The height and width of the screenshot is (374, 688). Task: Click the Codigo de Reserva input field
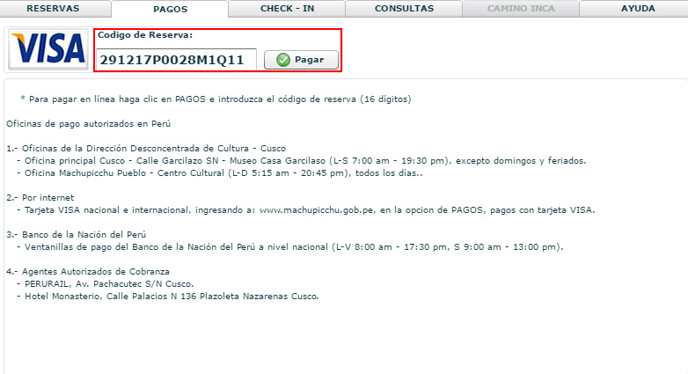click(x=176, y=60)
